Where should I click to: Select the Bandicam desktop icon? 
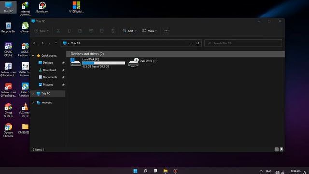click(x=42, y=7)
